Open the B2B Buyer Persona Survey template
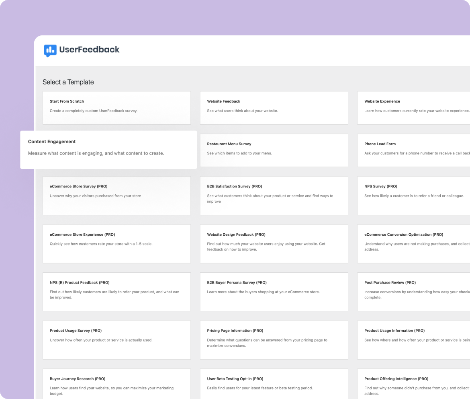 (x=274, y=292)
